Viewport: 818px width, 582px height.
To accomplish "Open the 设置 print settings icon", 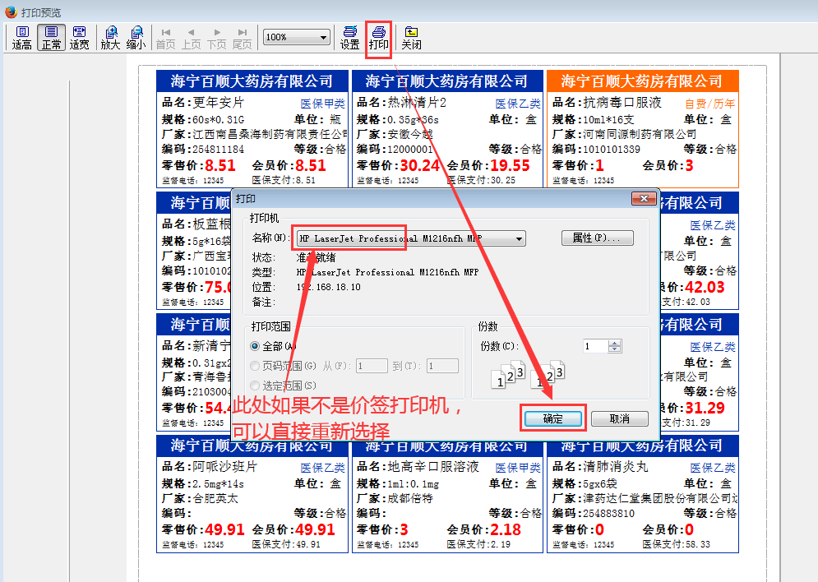I will [349, 38].
